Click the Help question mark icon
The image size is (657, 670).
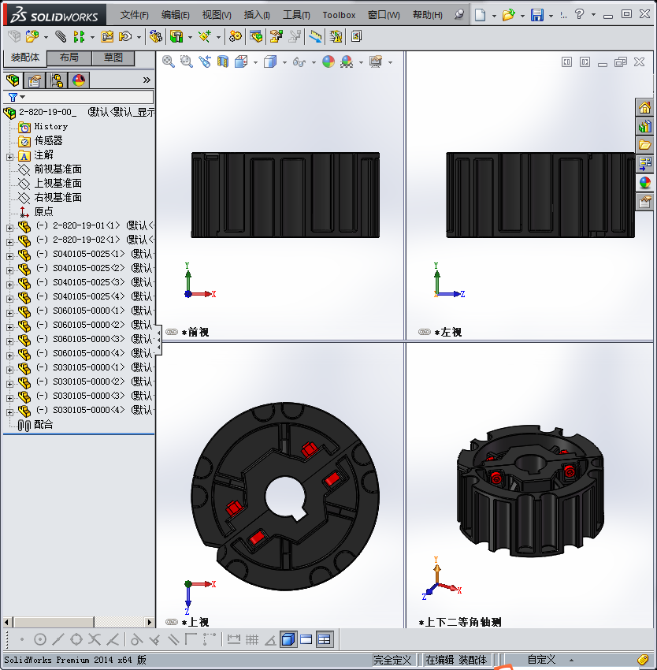(579, 14)
